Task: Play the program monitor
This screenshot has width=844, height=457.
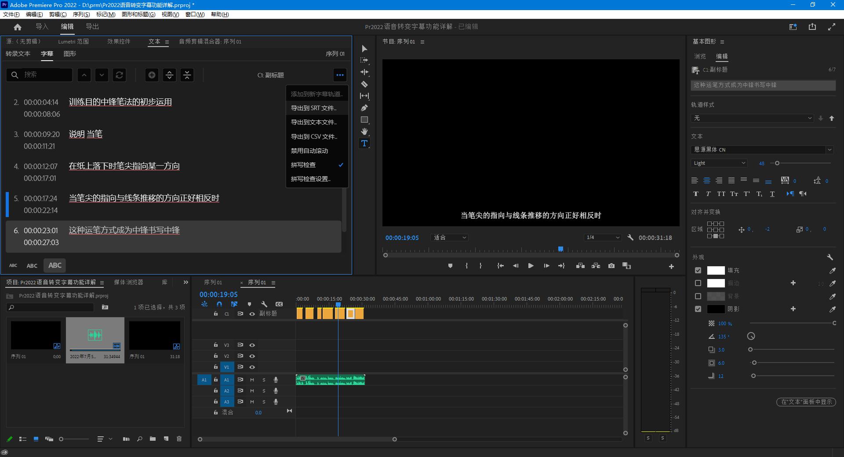Action: (x=531, y=266)
